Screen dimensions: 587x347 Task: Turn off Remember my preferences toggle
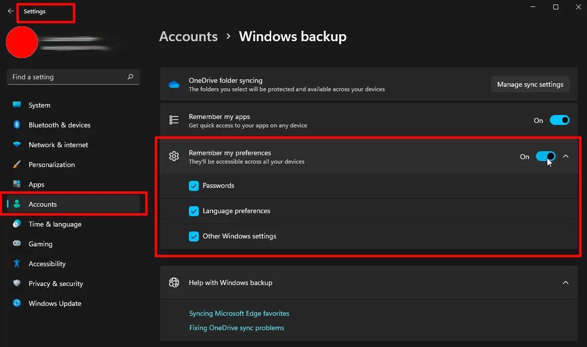click(545, 157)
